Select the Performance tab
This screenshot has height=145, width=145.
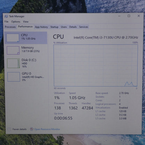pos(25,26)
